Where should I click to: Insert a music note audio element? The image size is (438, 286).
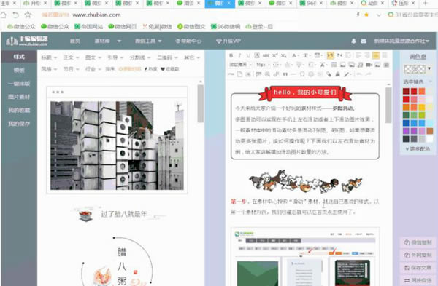coord(361,65)
